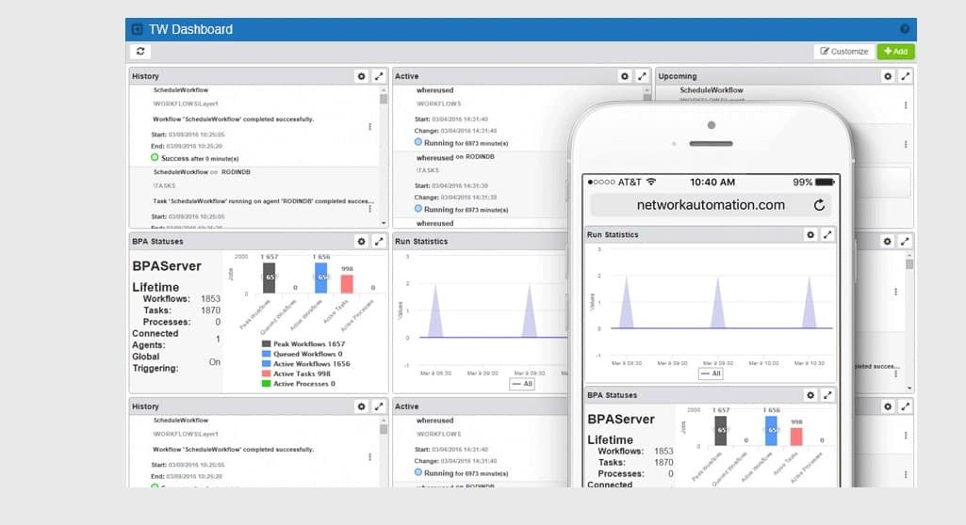This screenshot has height=525, width=966.
Task: Open gear menu on phone Run Statistics panel
Action: click(x=810, y=234)
